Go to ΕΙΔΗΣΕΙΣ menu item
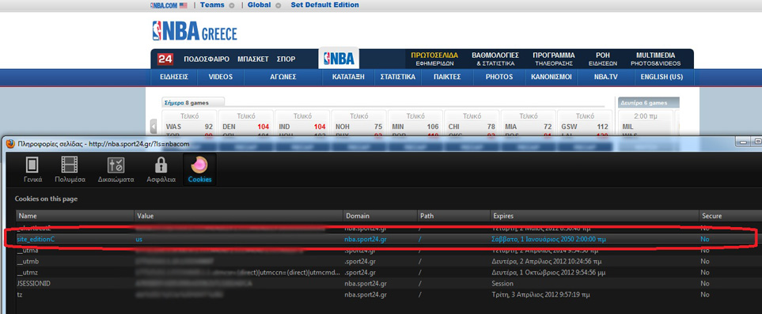This screenshot has height=314, width=762. click(x=174, y=77)
